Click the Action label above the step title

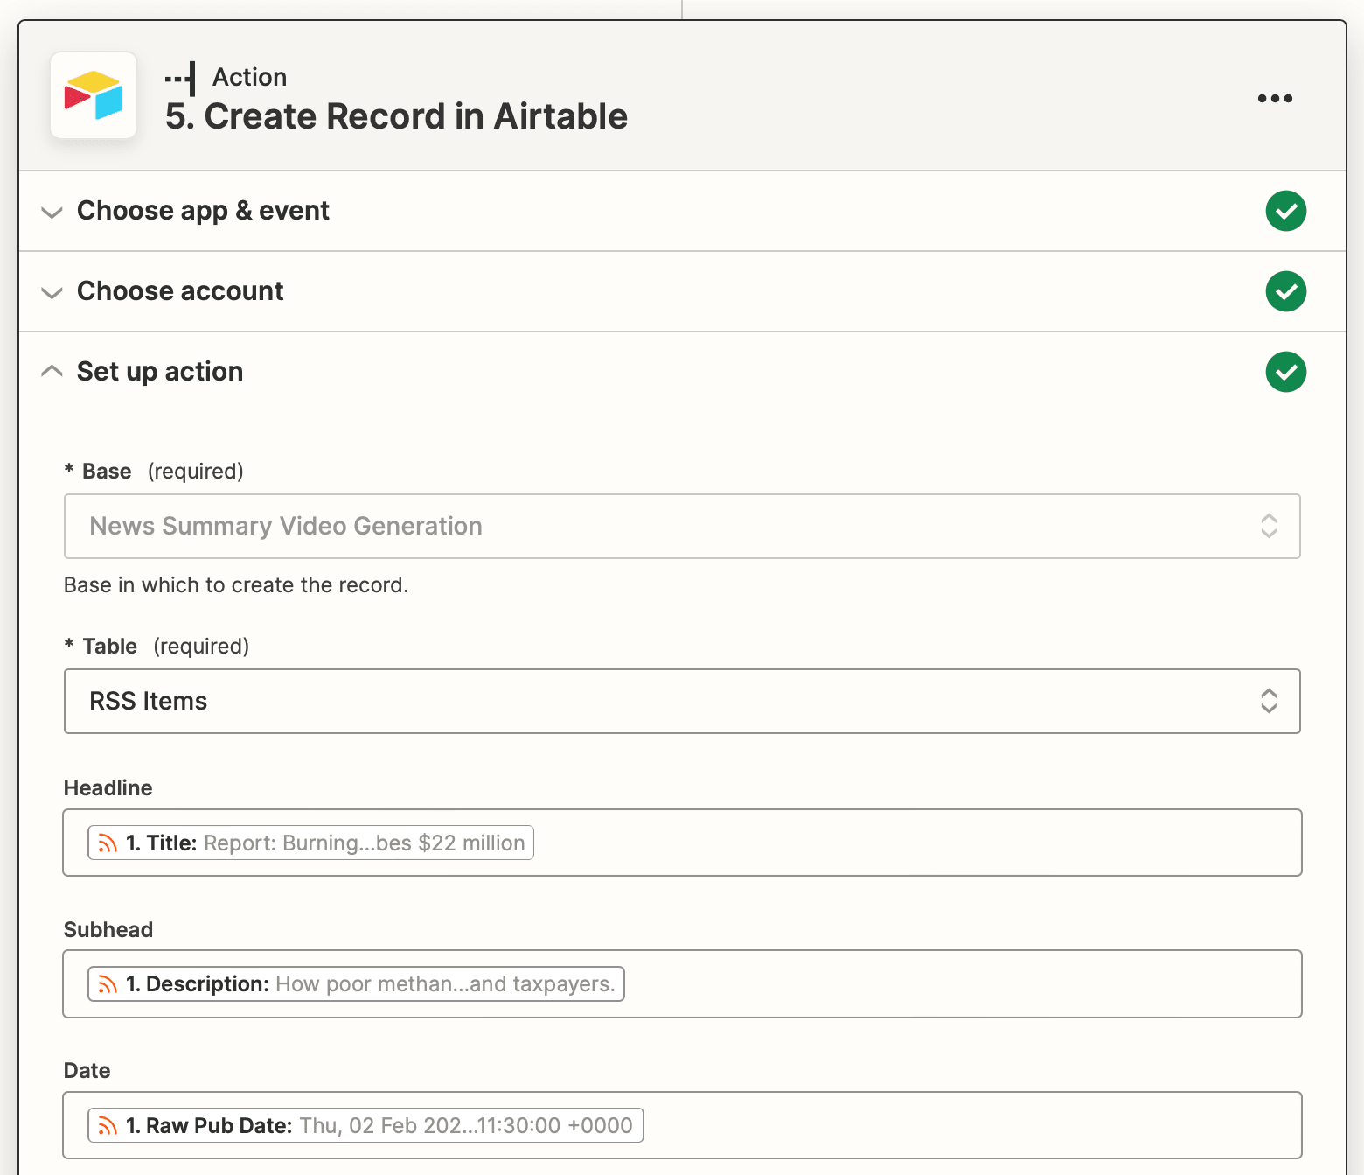(x=249, y=77)
